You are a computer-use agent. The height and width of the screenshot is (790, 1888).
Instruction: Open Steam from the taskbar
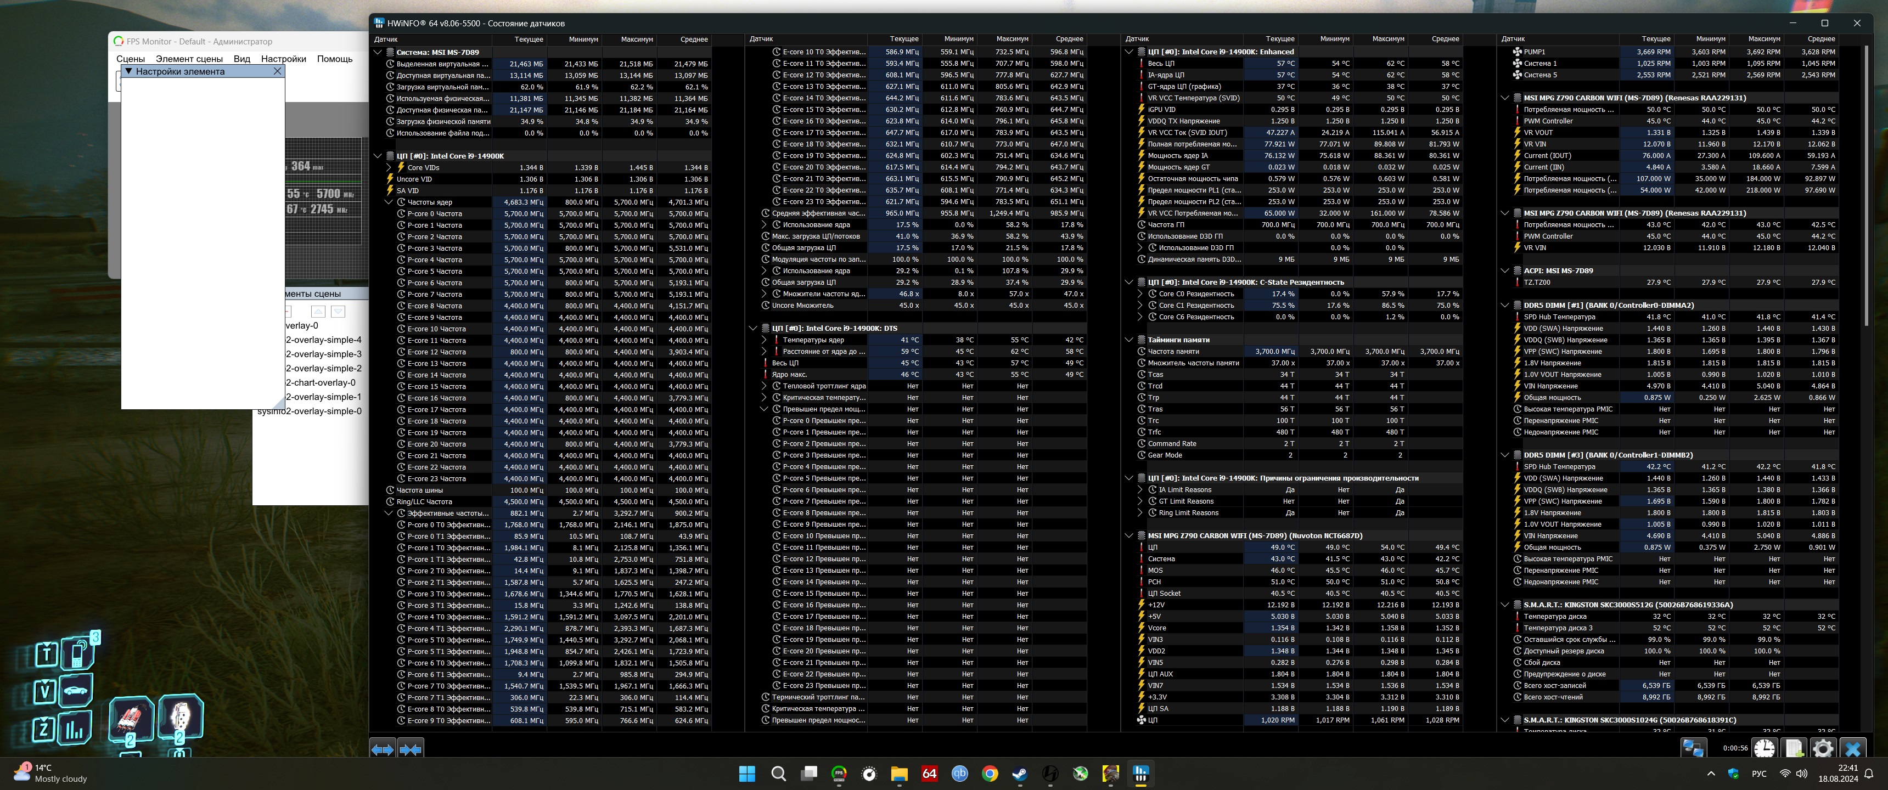tap(1020, 773)
